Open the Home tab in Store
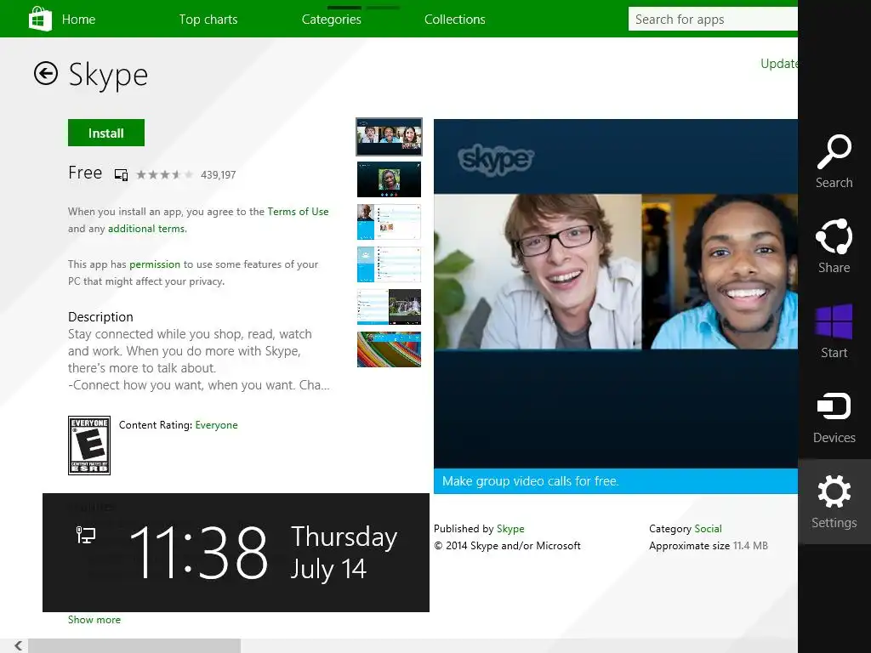The height and width of the screenshot is (653, 871). click(x=78, y=20)
